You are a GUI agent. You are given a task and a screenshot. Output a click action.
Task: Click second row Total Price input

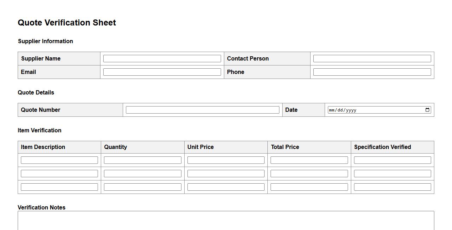point(309,174)
